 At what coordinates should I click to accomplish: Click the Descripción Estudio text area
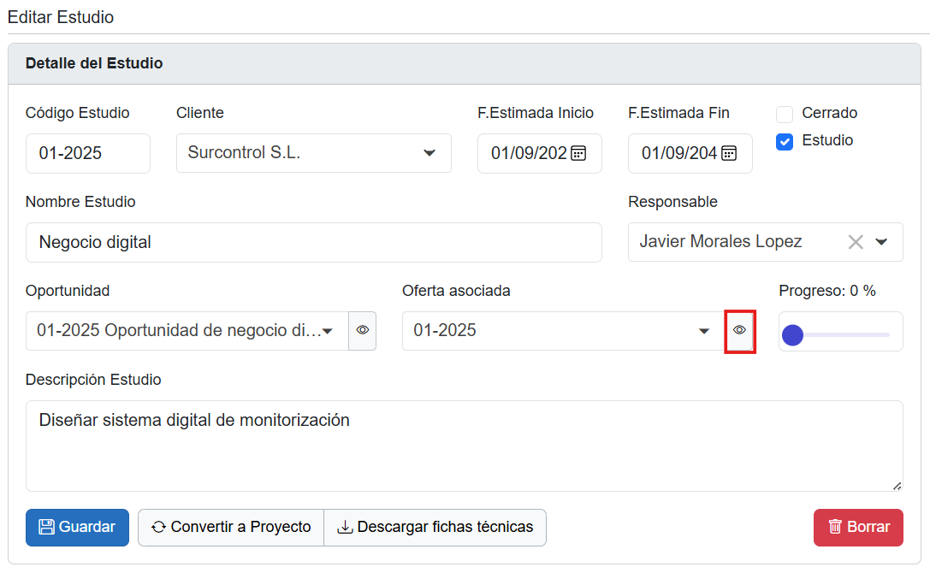click(x=462, y=446)
